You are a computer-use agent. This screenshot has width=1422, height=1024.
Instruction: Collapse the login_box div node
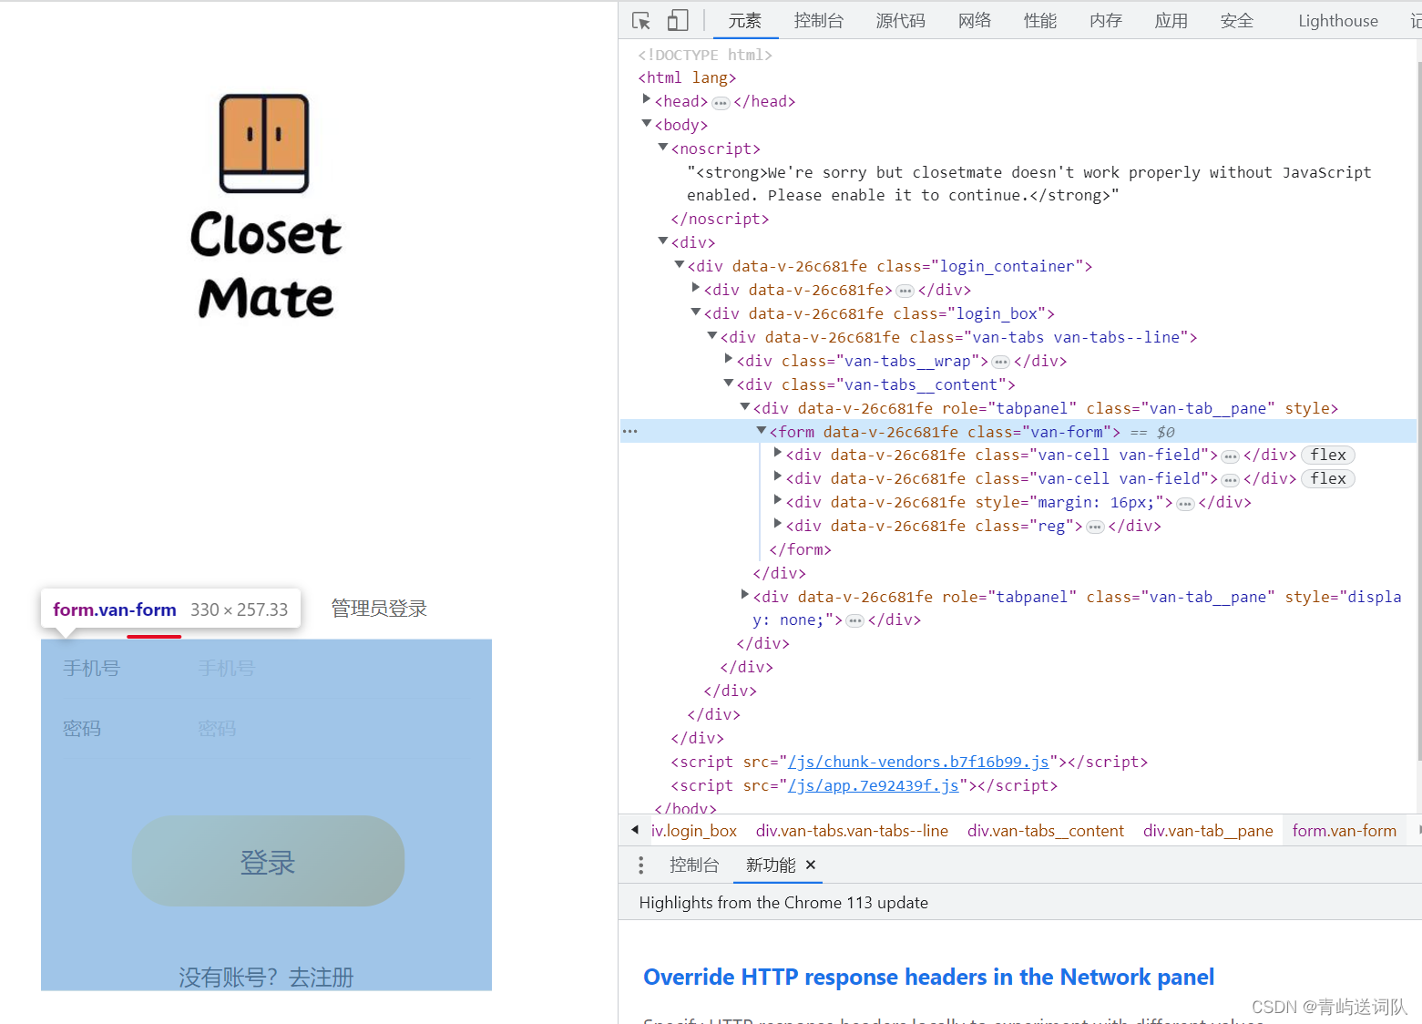click(695, 312)
